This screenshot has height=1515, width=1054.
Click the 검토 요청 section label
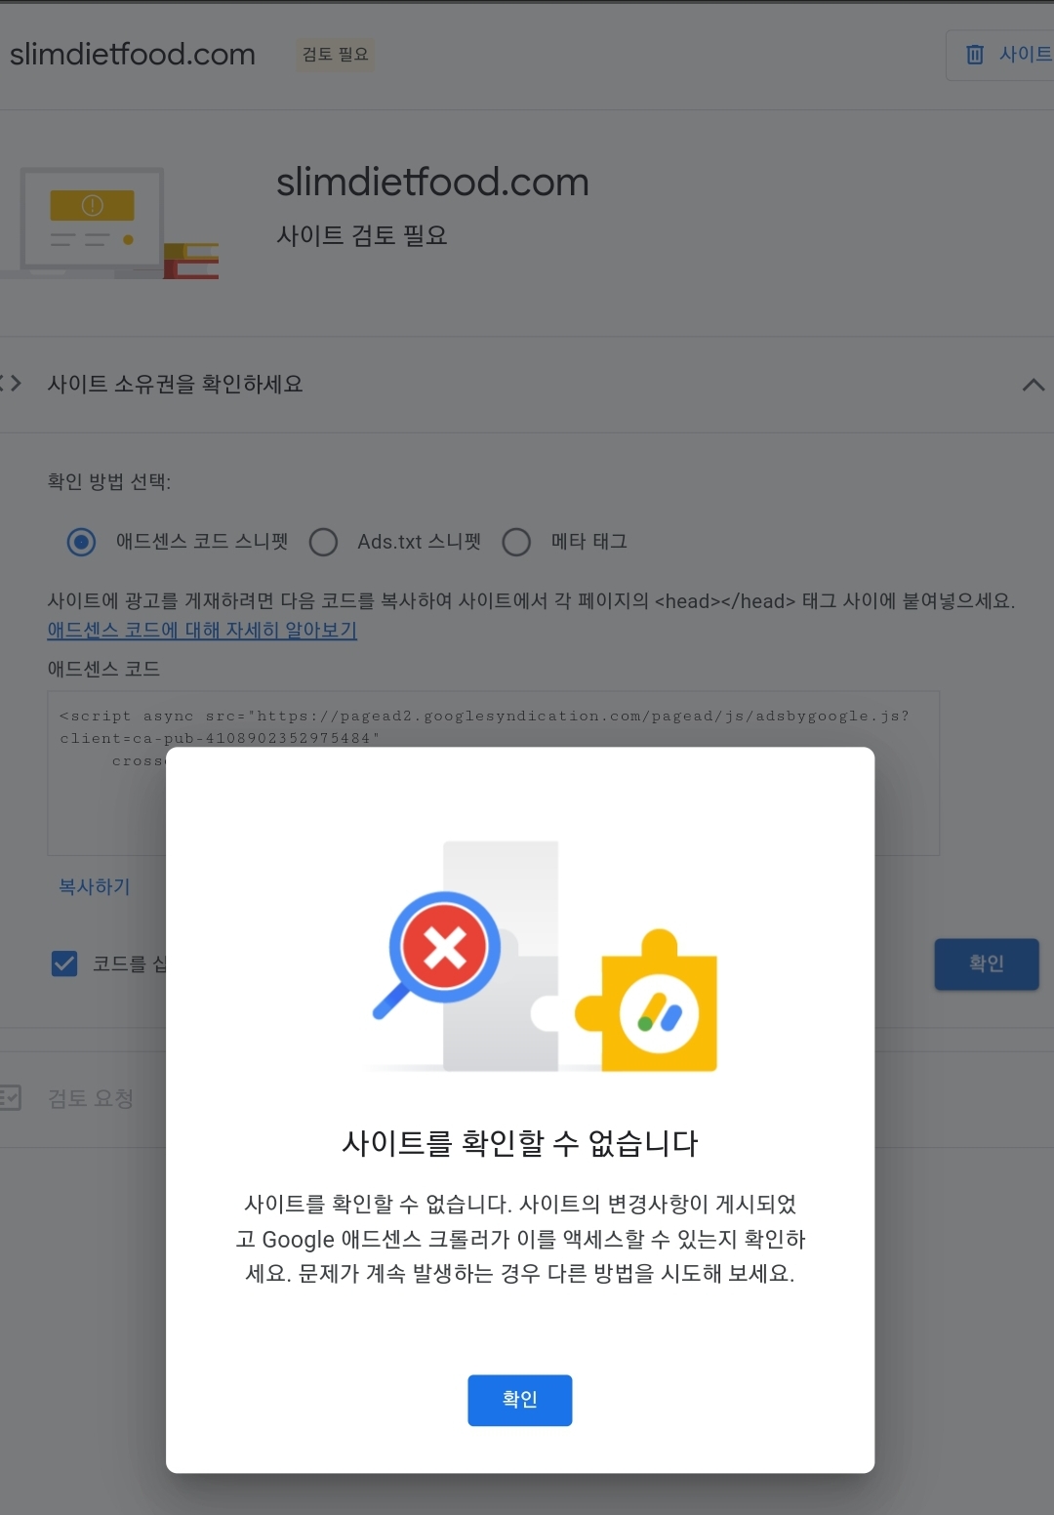click(x=91, y=1098)
